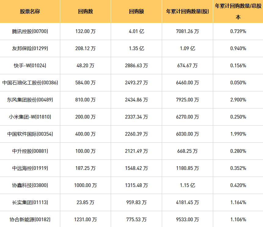Viewport: 263px width, 227px height.
Task: Click the 1.990% ratio value
Action: tap(238, 134)
